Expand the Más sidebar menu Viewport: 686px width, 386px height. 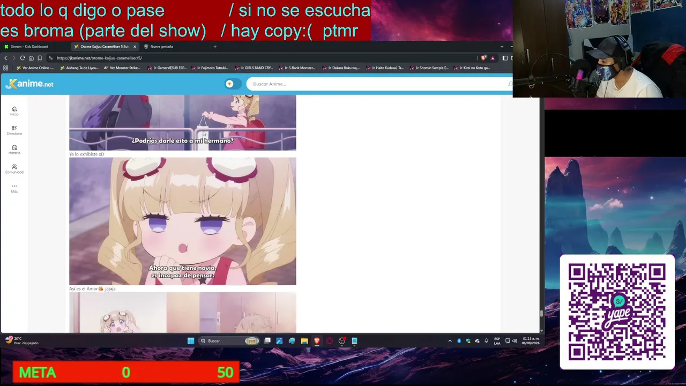click(x=14, y=188)
